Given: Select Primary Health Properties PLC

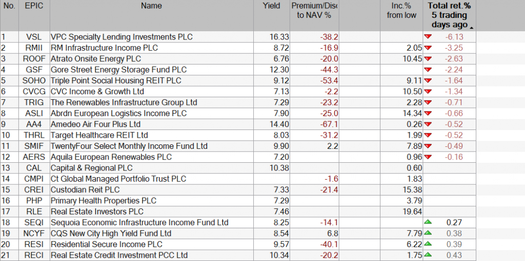Looking at the screenshot, I should [x=104, y=201].
